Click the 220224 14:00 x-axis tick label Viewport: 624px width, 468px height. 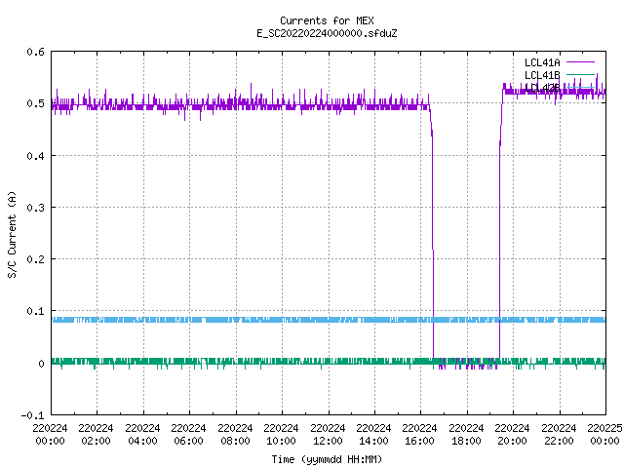(373, 434)
